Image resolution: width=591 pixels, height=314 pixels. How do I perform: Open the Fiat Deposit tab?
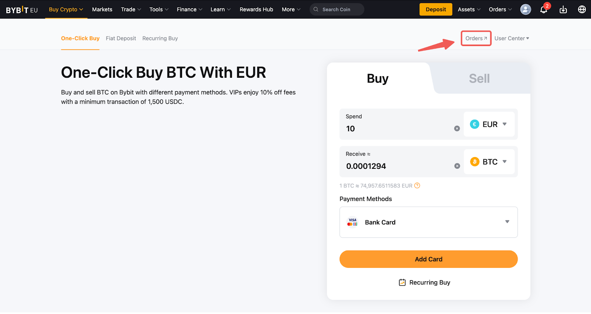[121, 38]
